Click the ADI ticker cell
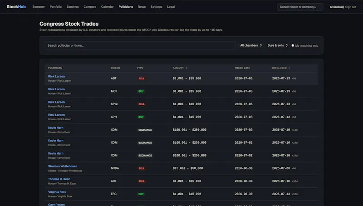The width and height of the screenshot is (363, 206). pyautogui.click(x=113, y=181)
